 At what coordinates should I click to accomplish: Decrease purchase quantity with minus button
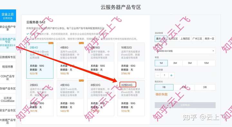[158, 75]
